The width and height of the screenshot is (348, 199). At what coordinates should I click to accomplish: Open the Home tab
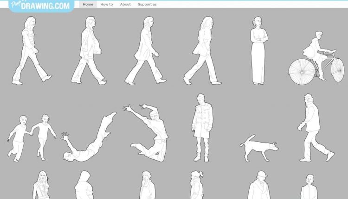[x=88, y=4]
